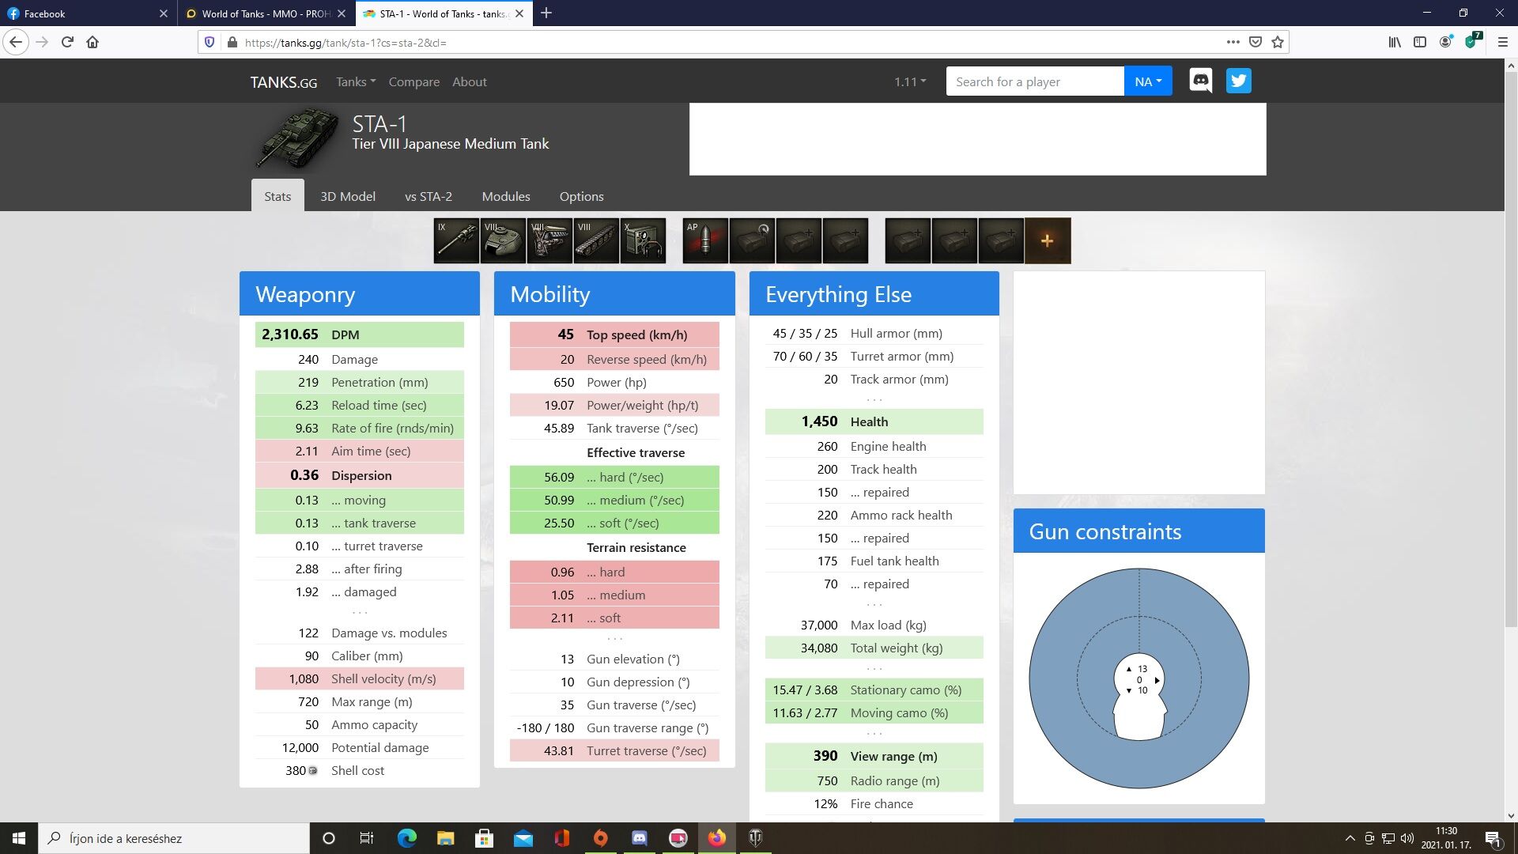This screenshot has height=854, width=1518.
Task: Go back to the previous page
Action: pyautogui.click(x=16, y=42)
